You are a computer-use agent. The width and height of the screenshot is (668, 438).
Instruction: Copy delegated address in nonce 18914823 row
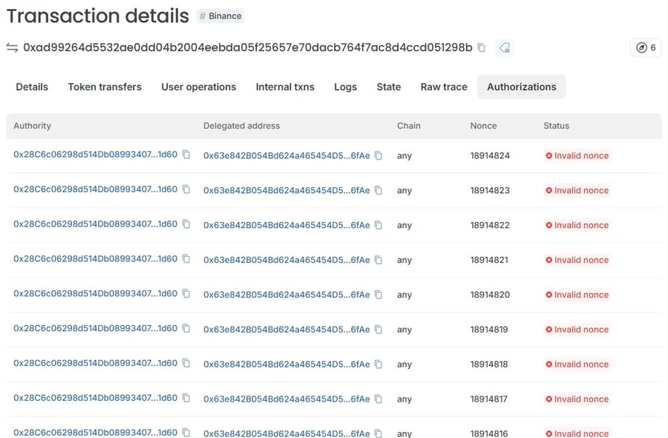pos(379,191)
